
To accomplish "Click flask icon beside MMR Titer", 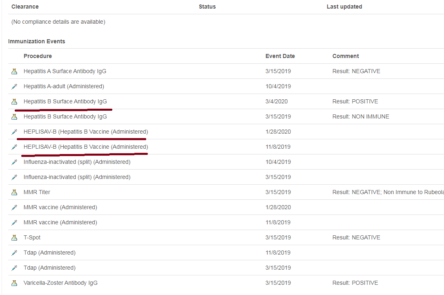I will [x=14, y=192].
